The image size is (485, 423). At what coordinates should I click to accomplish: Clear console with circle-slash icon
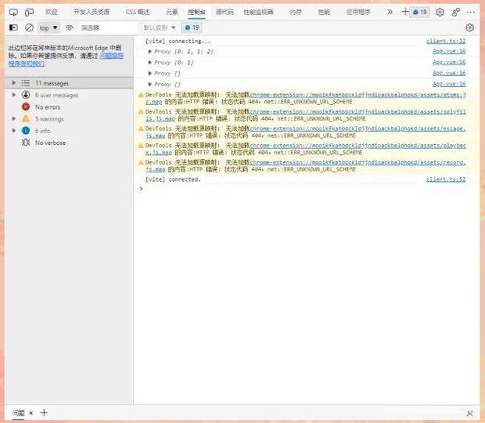click(29, 27)
